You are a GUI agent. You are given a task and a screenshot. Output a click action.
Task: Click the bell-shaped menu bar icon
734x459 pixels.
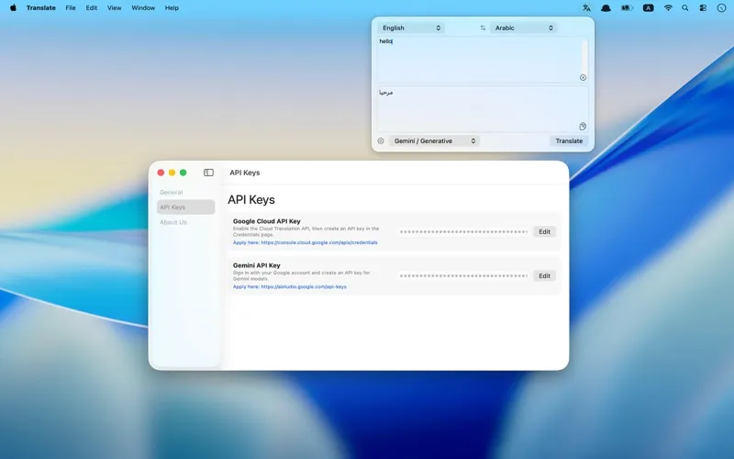(606, 8)
